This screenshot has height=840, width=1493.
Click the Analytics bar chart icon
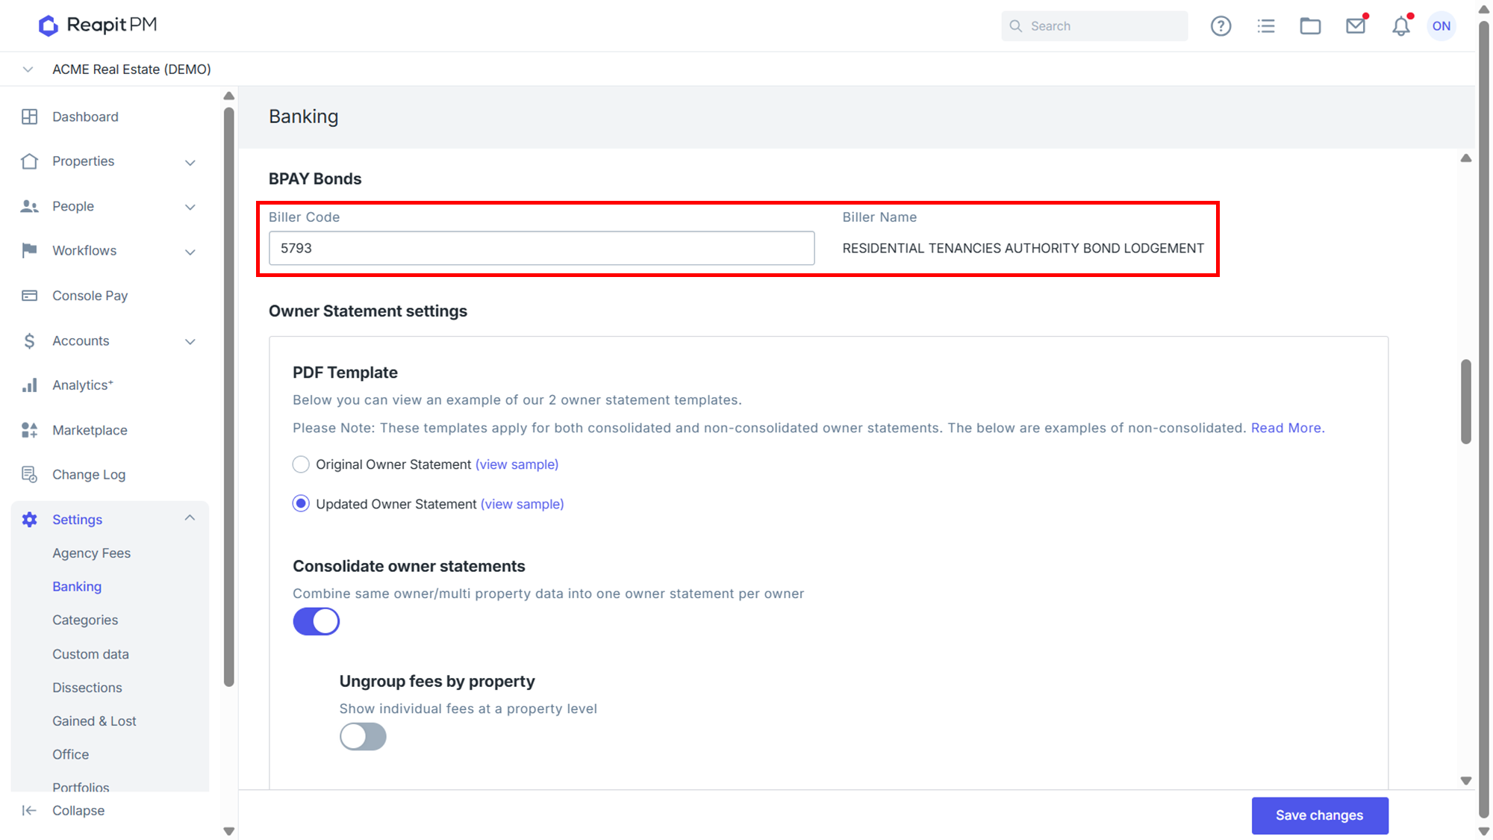(30, 385)
